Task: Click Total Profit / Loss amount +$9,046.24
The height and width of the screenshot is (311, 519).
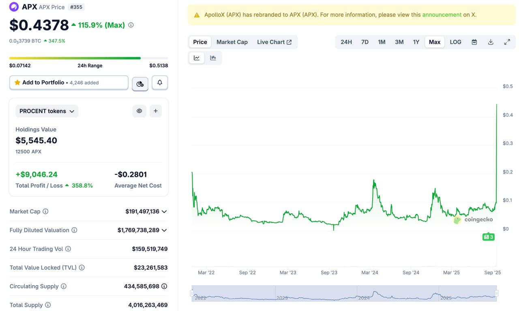Action: click(x=36, y=175)
